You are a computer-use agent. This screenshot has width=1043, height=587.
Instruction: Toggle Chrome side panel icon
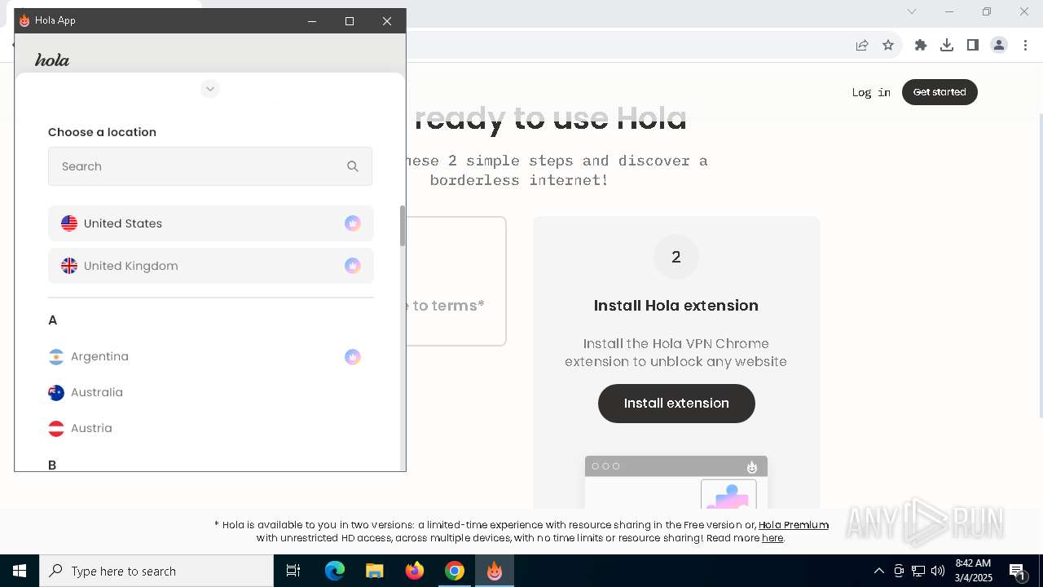[973, 45]
